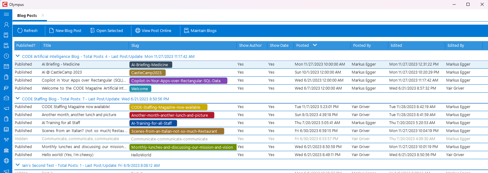Screen dimensions: 488x173
Task: Click 'Sun 10/1/2023 12:00:00 AM' posted date
Action: coord(318,72)
